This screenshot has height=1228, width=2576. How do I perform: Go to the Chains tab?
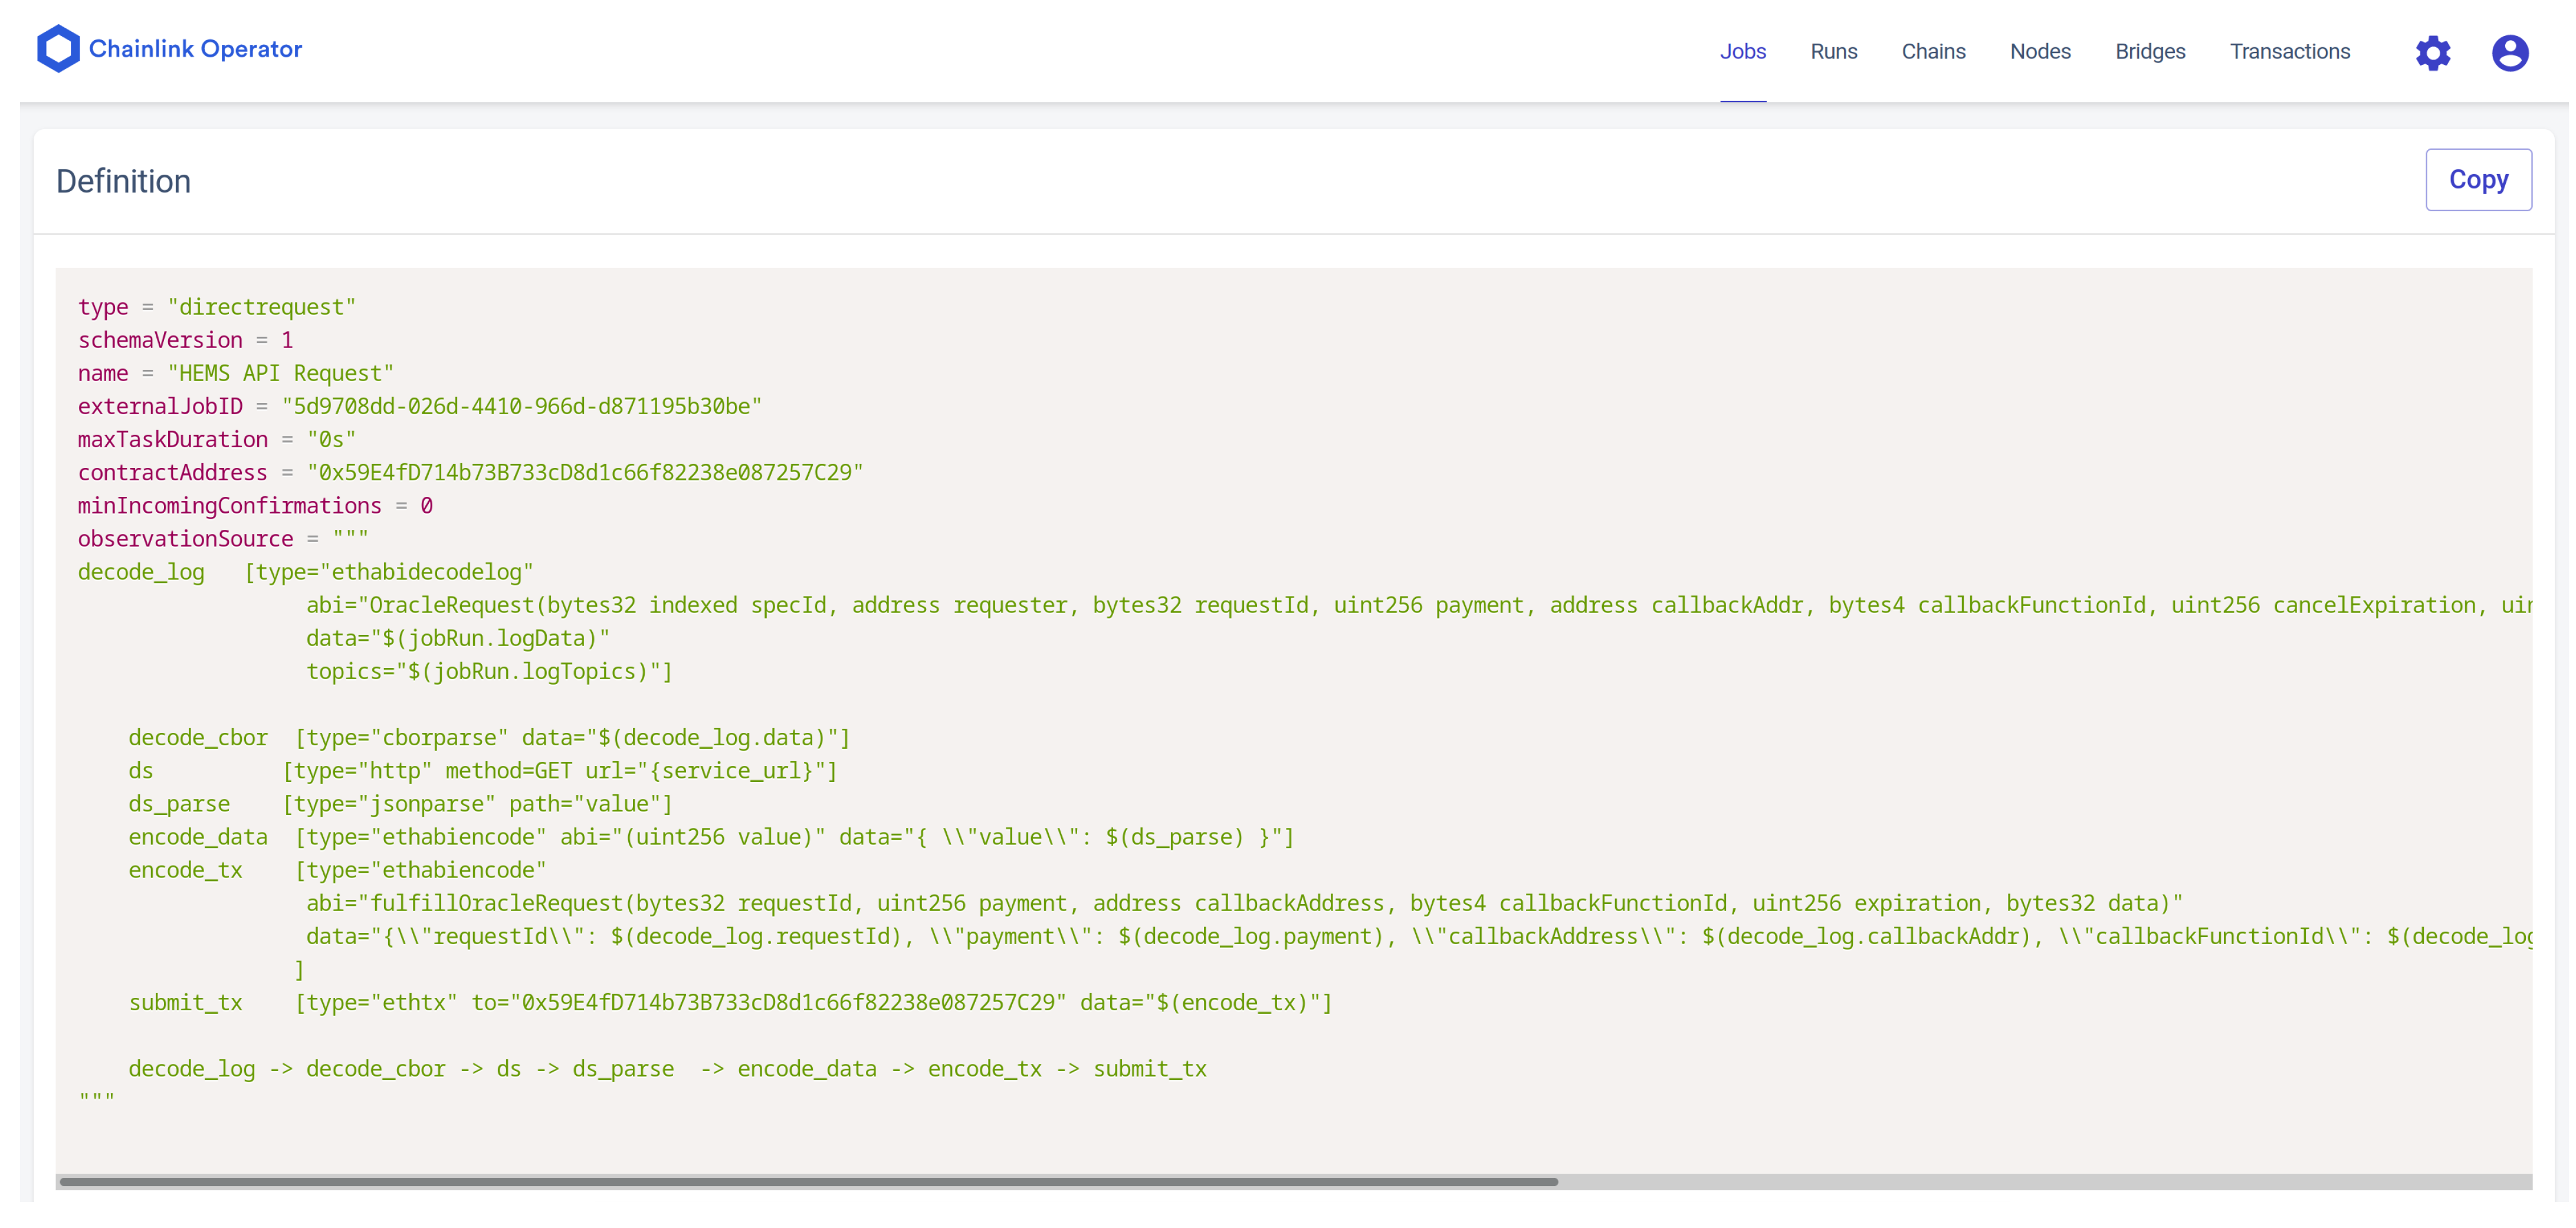(x=1932, y=52)
